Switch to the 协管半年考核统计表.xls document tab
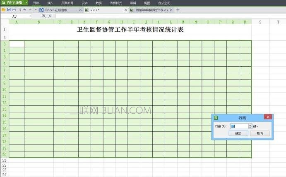 click(x=151, y=10)
